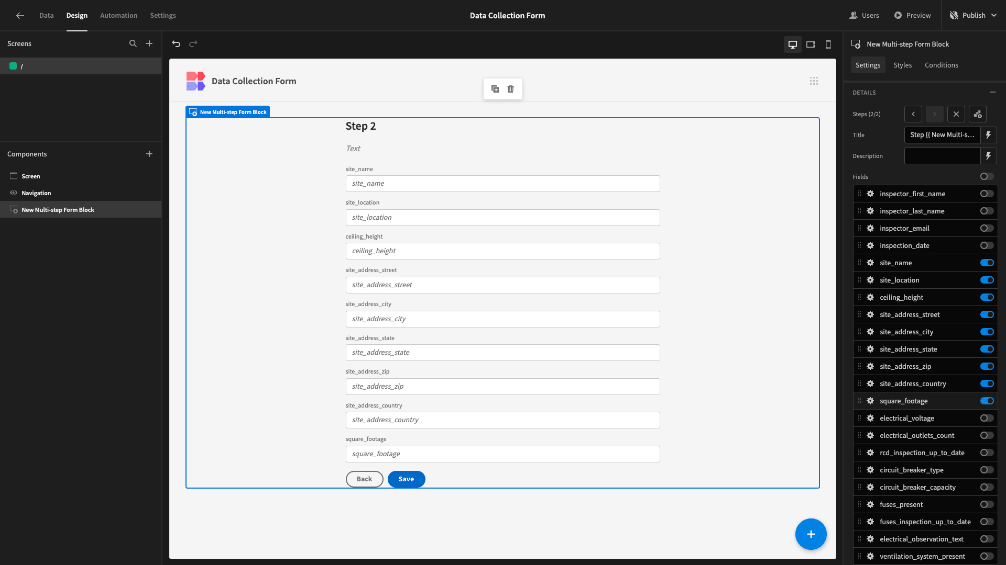Click the ceiling_height input field
Screen dimensions: 1006x565
click(x=502, y=251)
